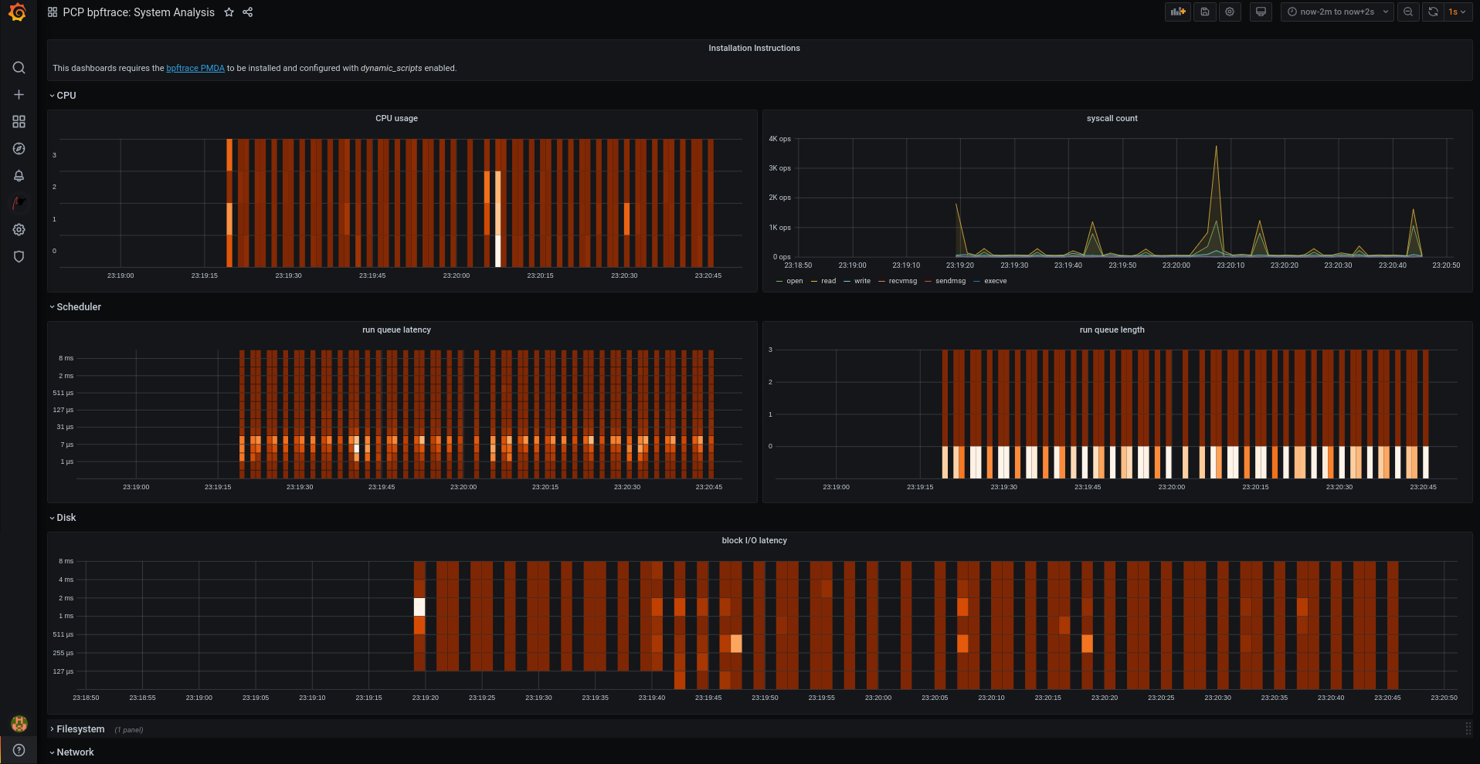Open the CPU usage panel title menu
1480x764 pixels.
396,119
